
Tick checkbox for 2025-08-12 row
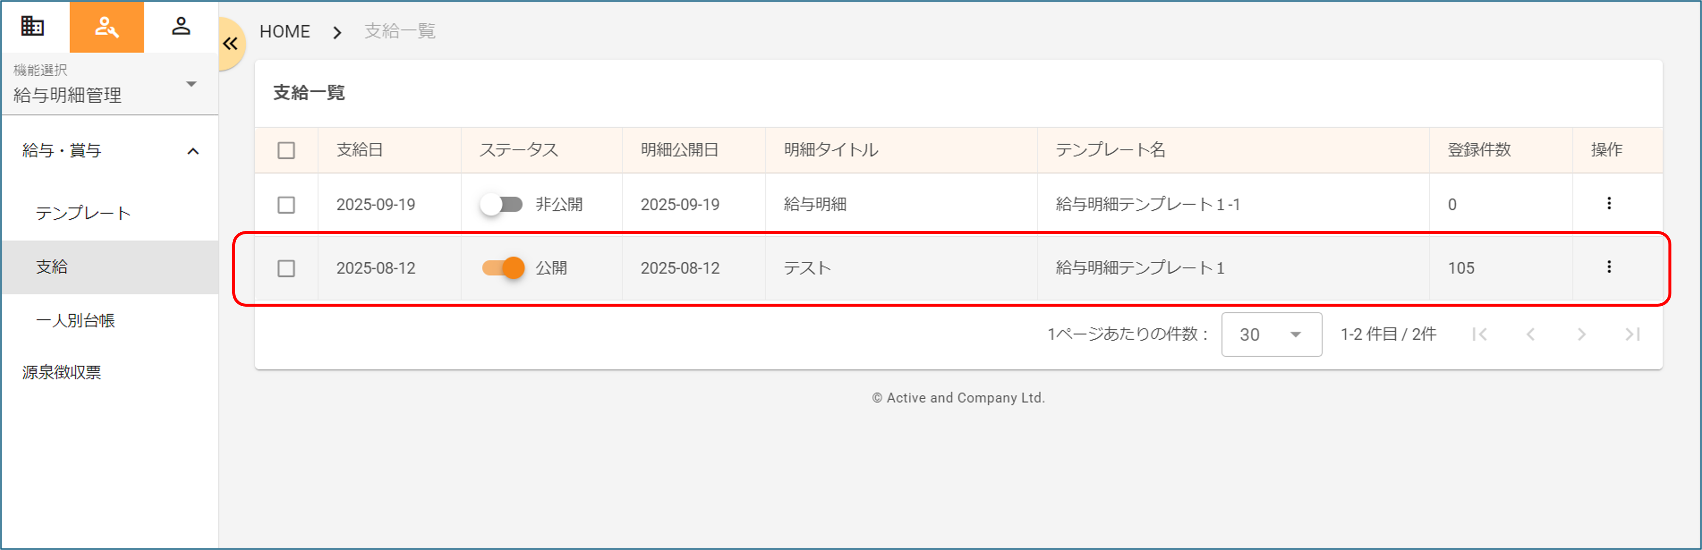coord(286,268)
